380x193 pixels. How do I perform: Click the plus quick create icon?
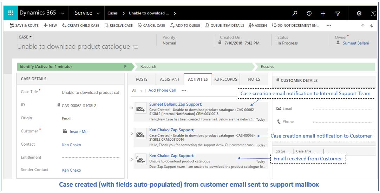coord(323,14)
